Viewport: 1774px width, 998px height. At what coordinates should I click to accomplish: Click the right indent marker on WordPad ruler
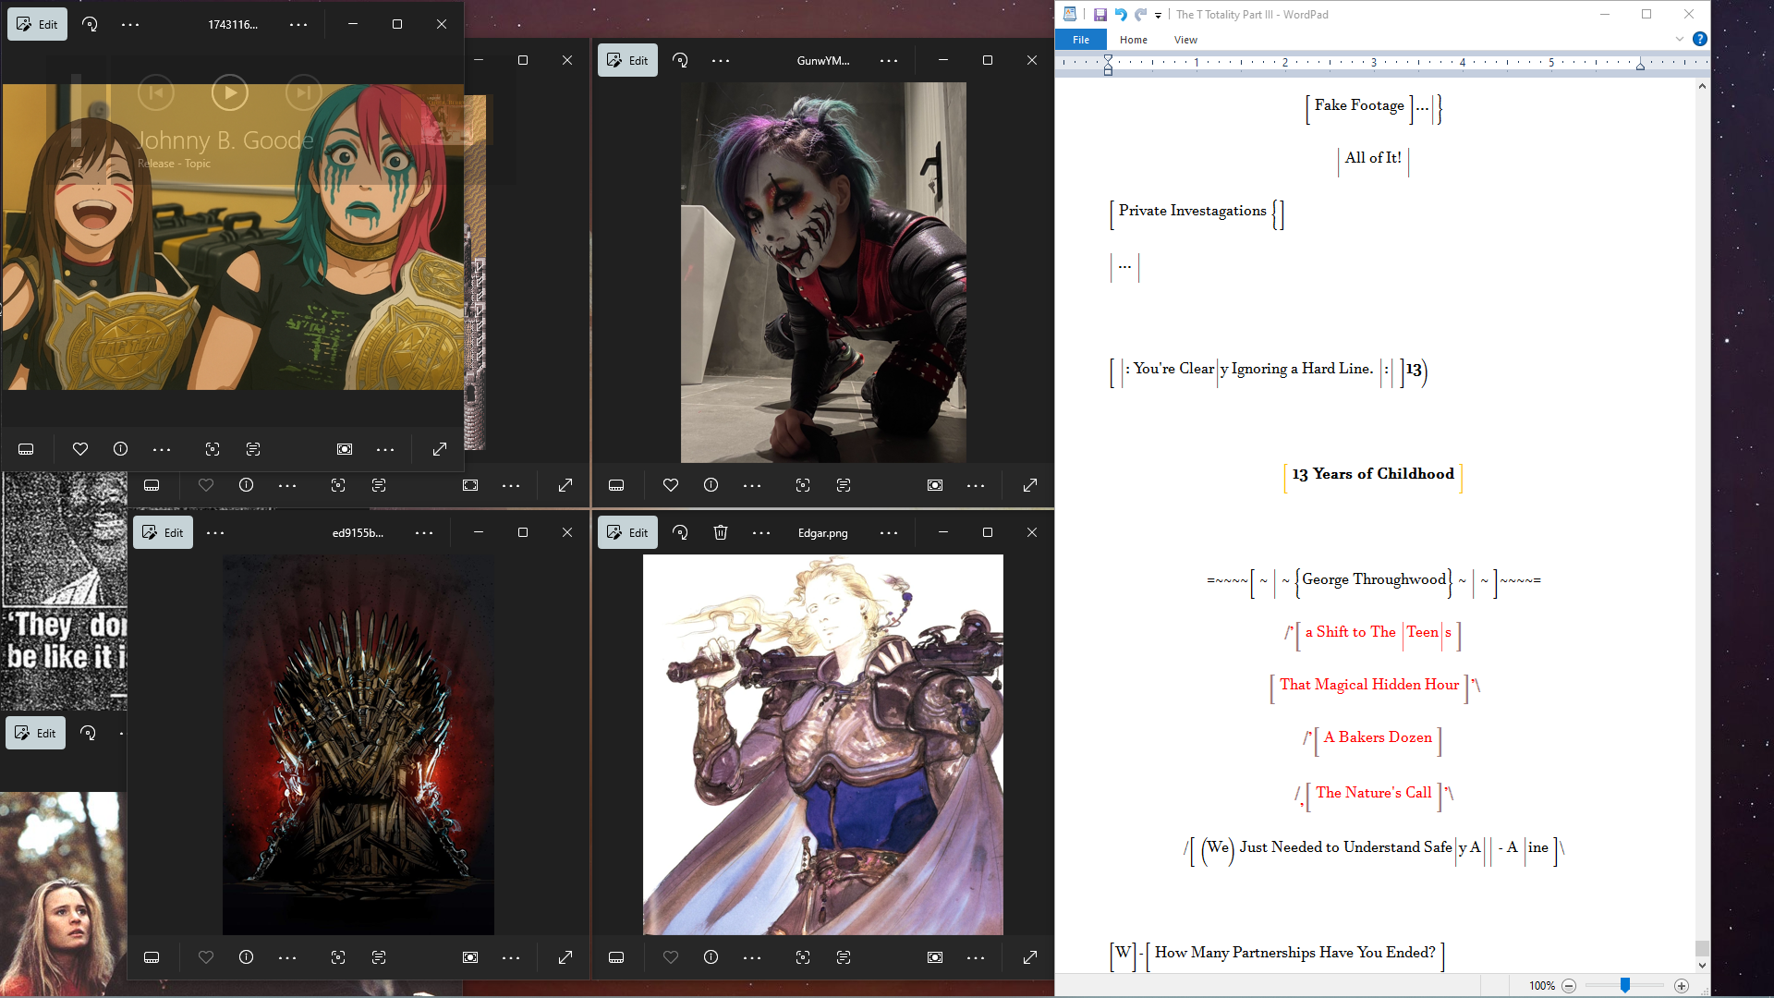[x=1640, y=66]
